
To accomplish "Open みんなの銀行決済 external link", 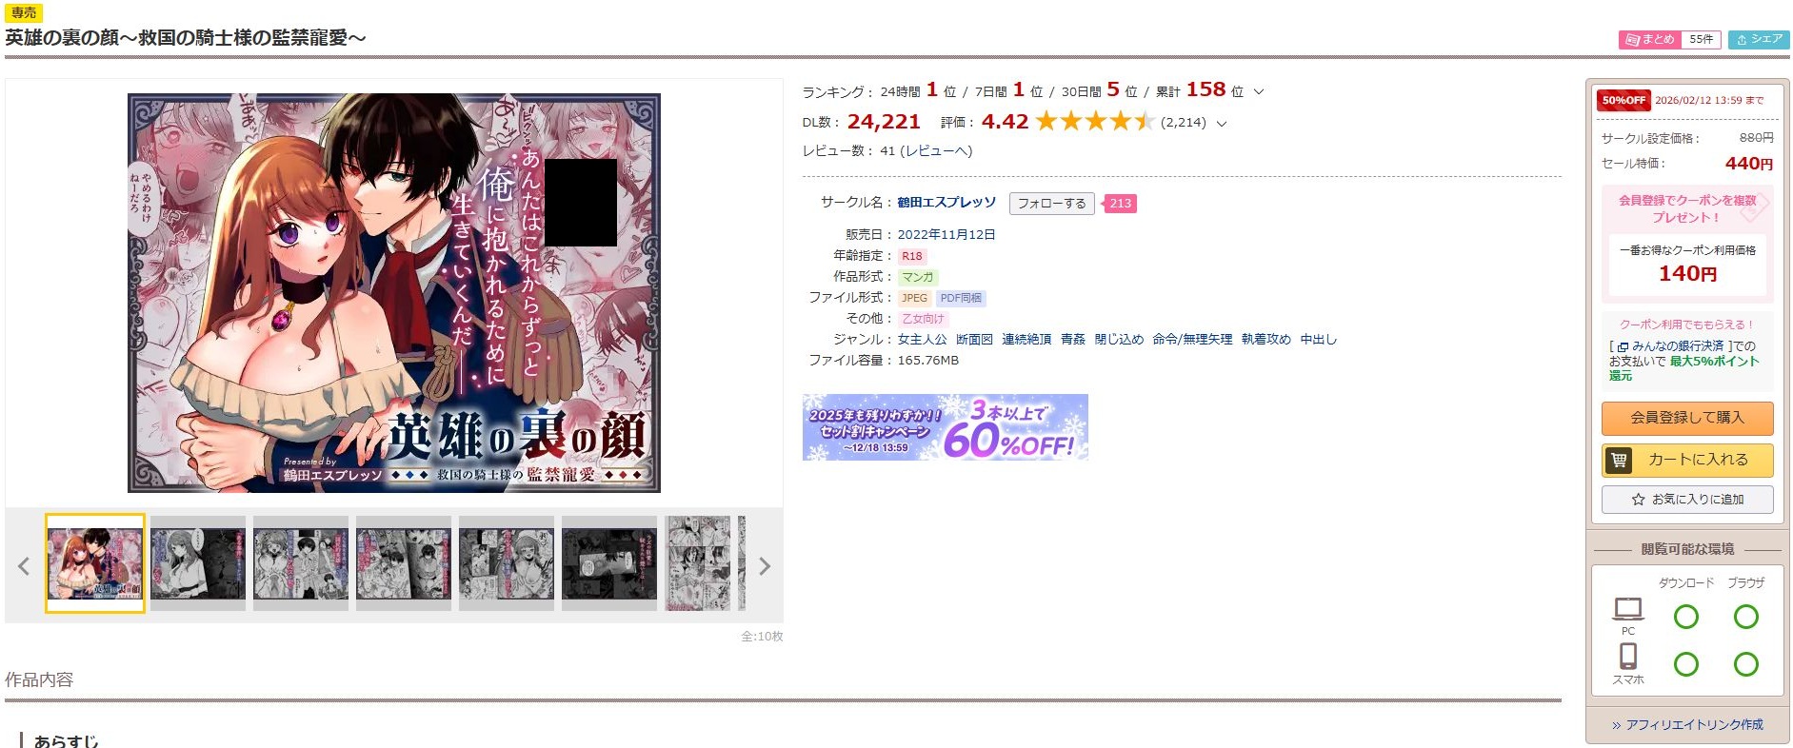I will [x=1670, y=346].
